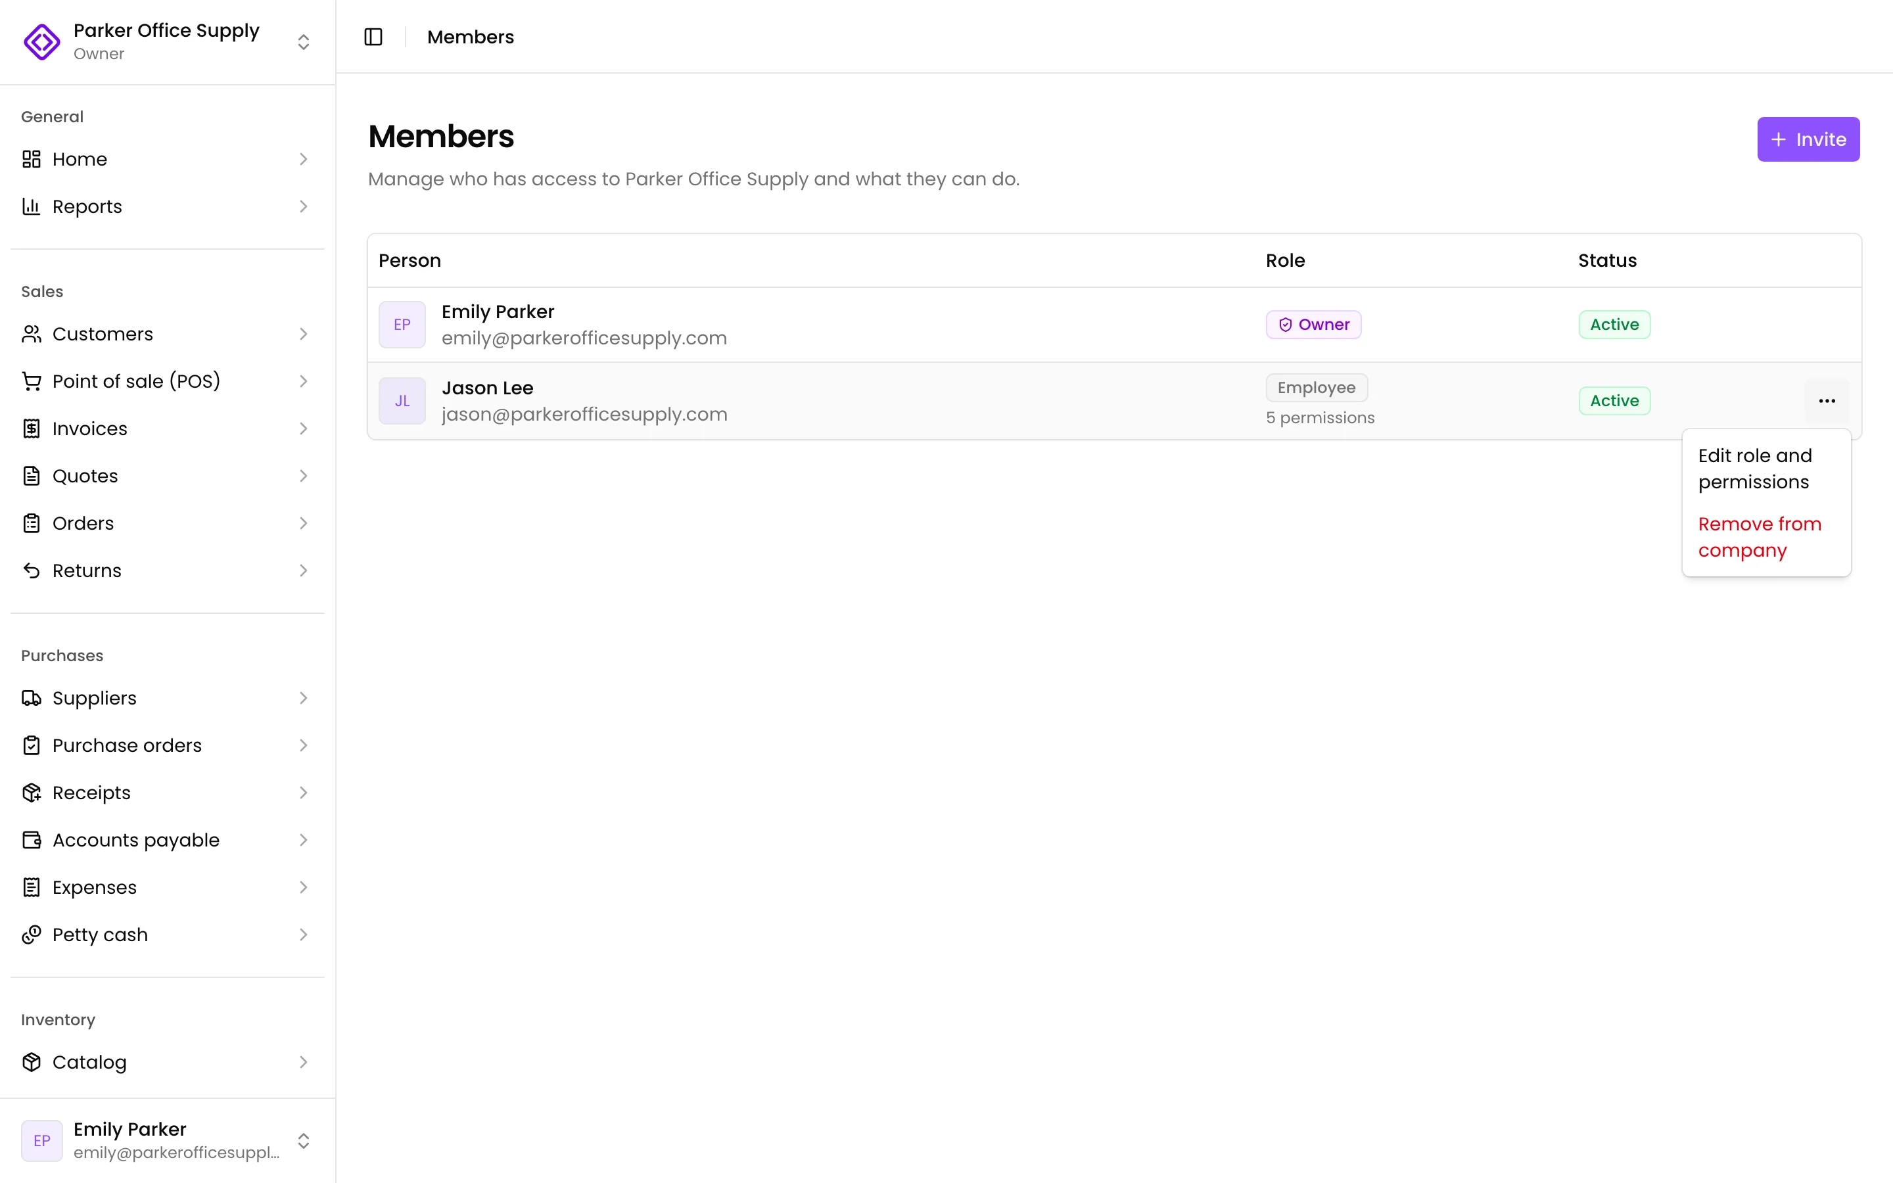Click the 5 permissions text

1320,418
